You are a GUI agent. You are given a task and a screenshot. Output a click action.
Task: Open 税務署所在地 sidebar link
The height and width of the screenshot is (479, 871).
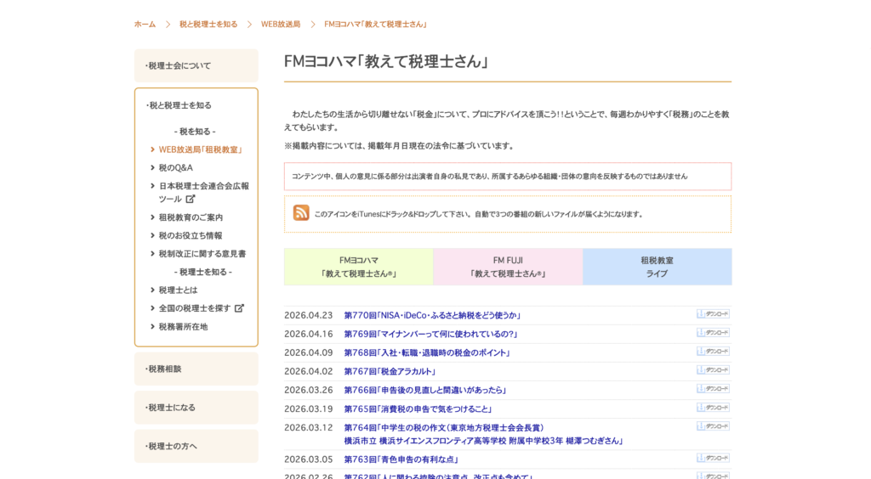point(183,326)
